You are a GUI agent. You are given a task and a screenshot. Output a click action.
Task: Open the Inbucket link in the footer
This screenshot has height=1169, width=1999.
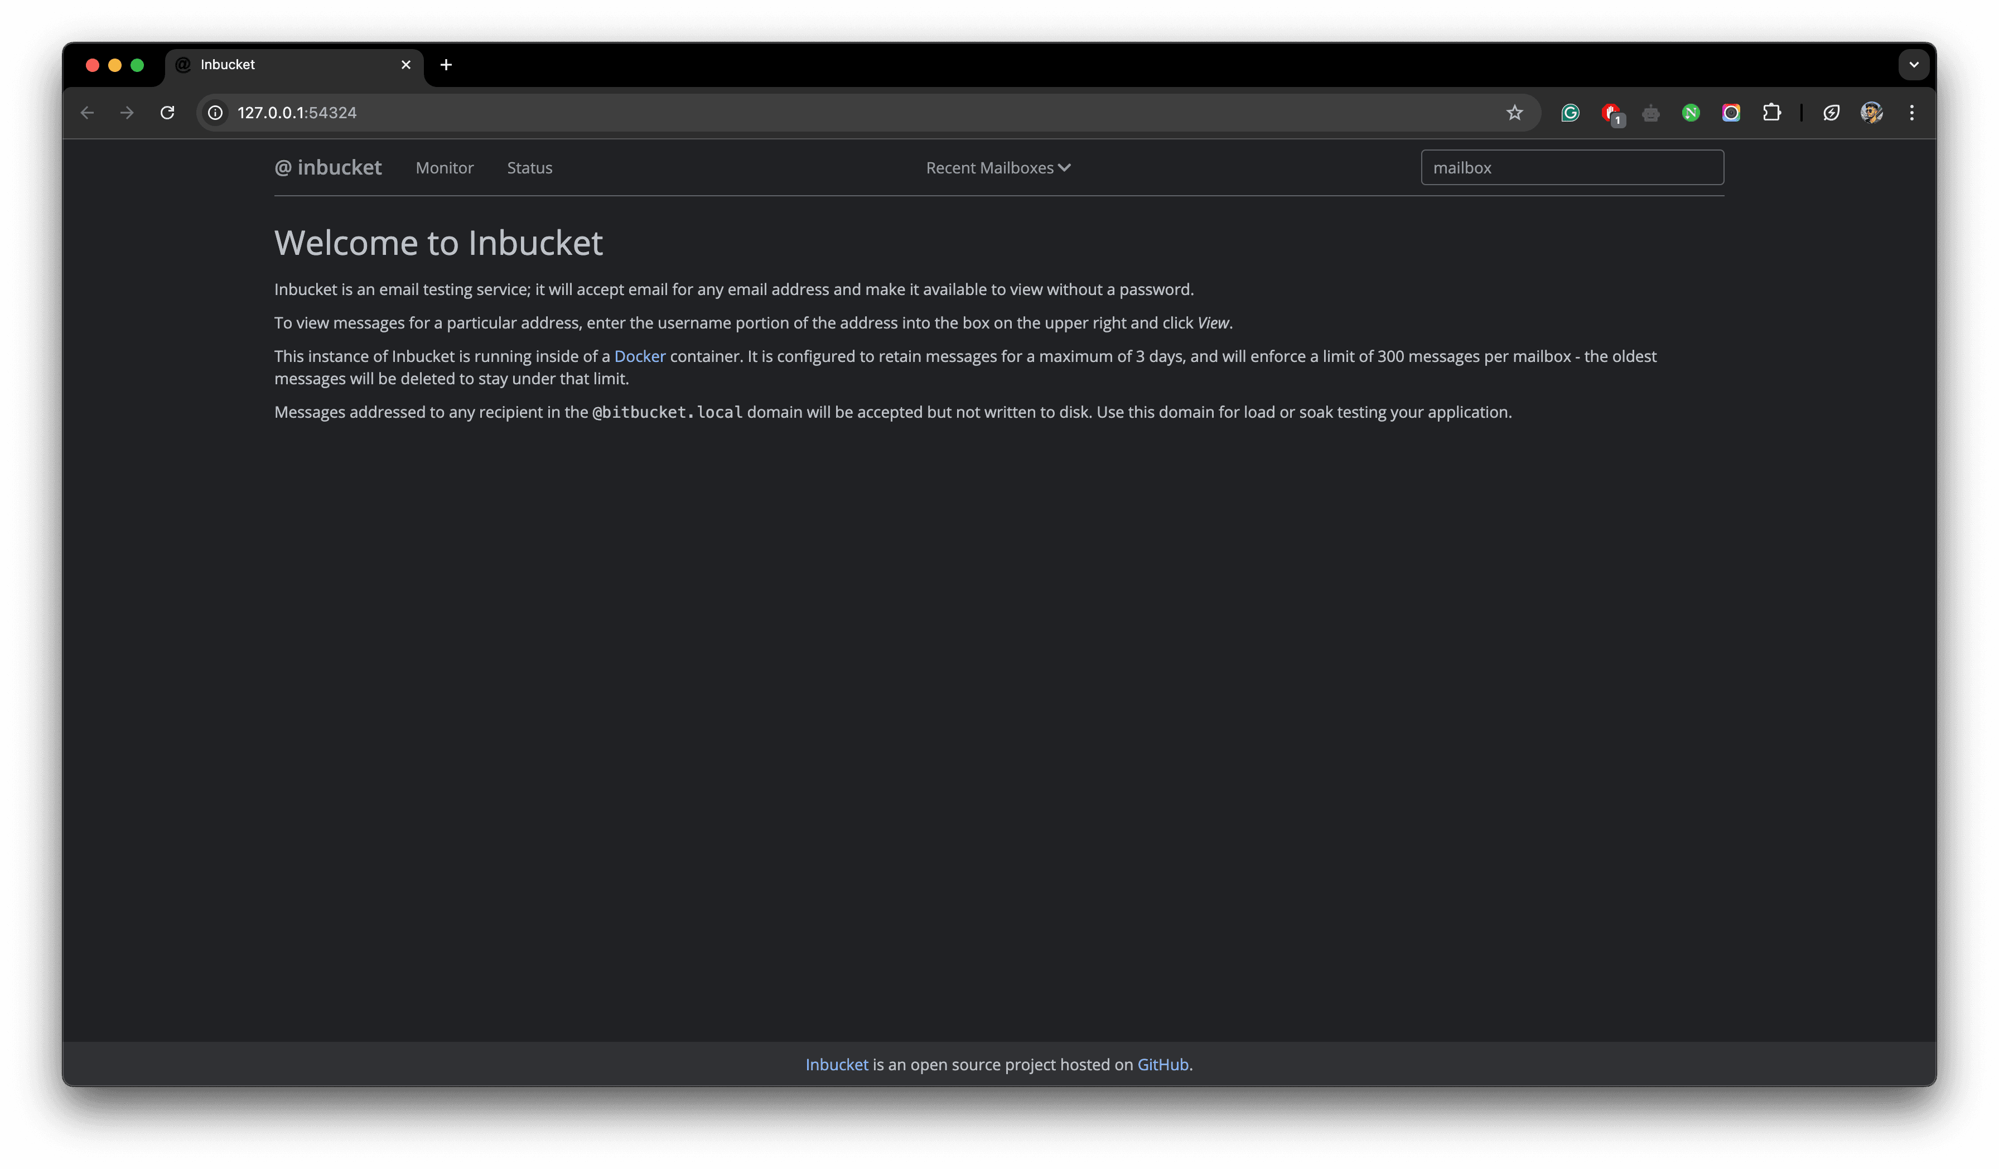(x=837, y=1064)
